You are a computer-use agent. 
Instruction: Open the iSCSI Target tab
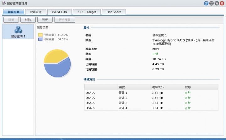point(87,12)
